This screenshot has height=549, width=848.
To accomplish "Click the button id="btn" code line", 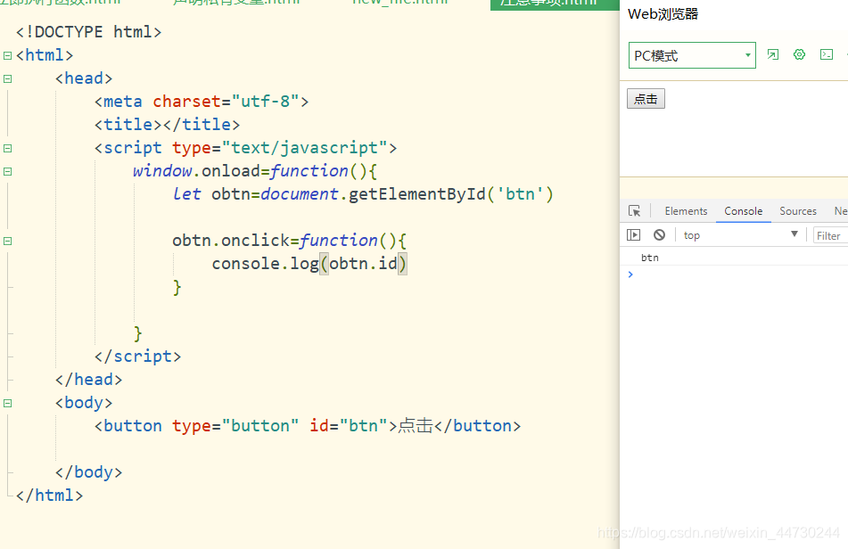I will coord(307,426).
